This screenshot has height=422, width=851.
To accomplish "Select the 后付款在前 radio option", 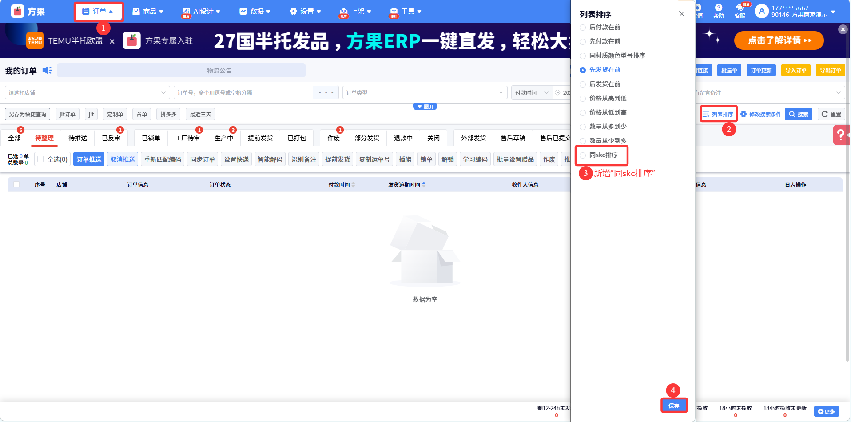I will coord(583,28).
